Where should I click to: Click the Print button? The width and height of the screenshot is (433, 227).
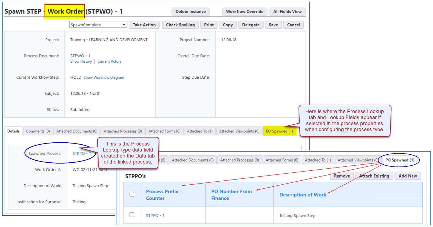[x=209, y=25]
